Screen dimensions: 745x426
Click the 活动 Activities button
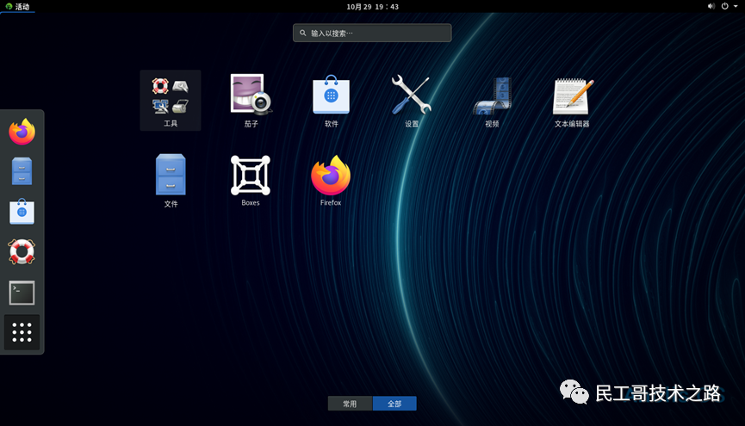[x=17, y=6]
